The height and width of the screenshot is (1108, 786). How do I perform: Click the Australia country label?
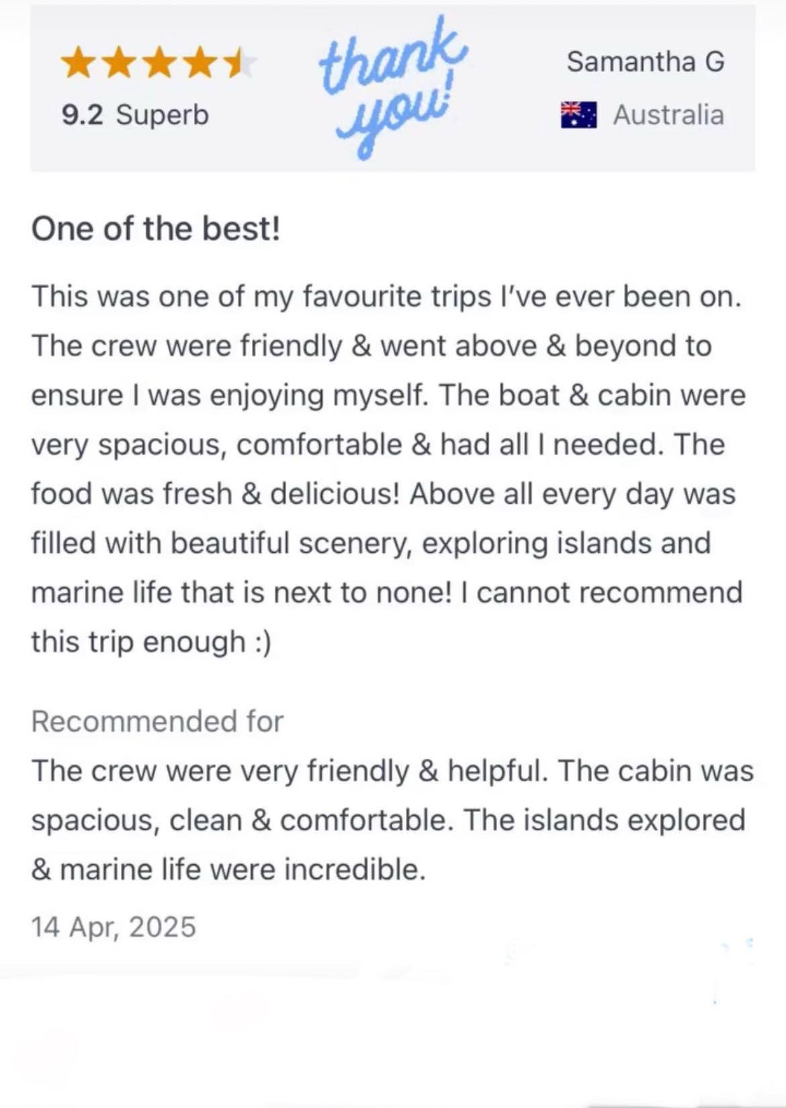click(x=668, y=115)
